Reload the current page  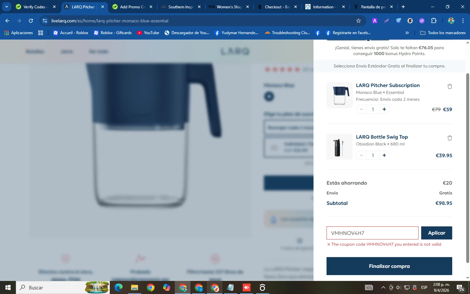pyautogui.click(x=31, y=21)
